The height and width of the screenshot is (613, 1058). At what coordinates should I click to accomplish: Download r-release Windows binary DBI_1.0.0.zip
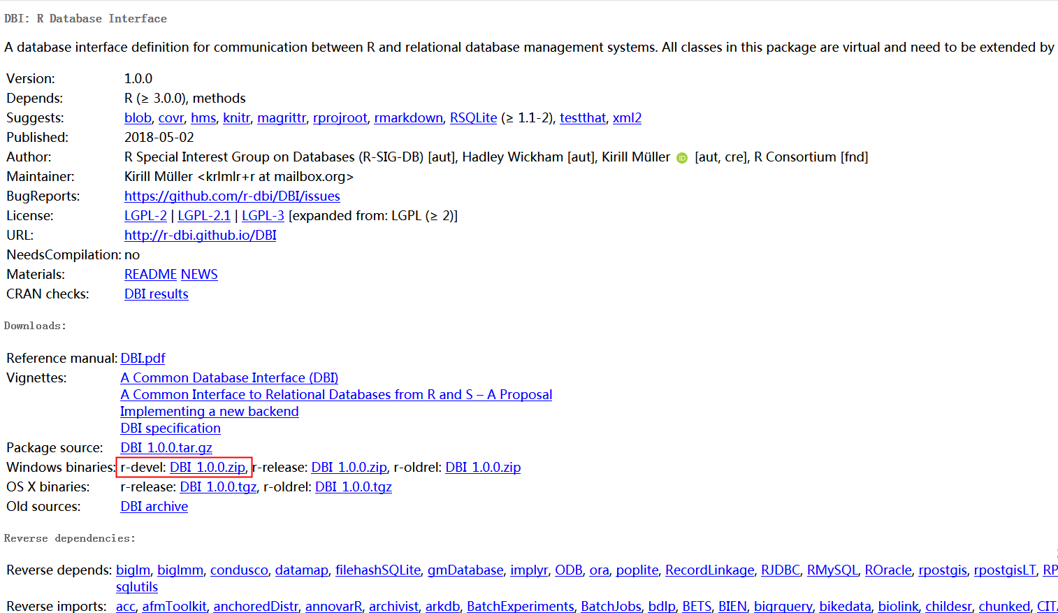[349, 468]
